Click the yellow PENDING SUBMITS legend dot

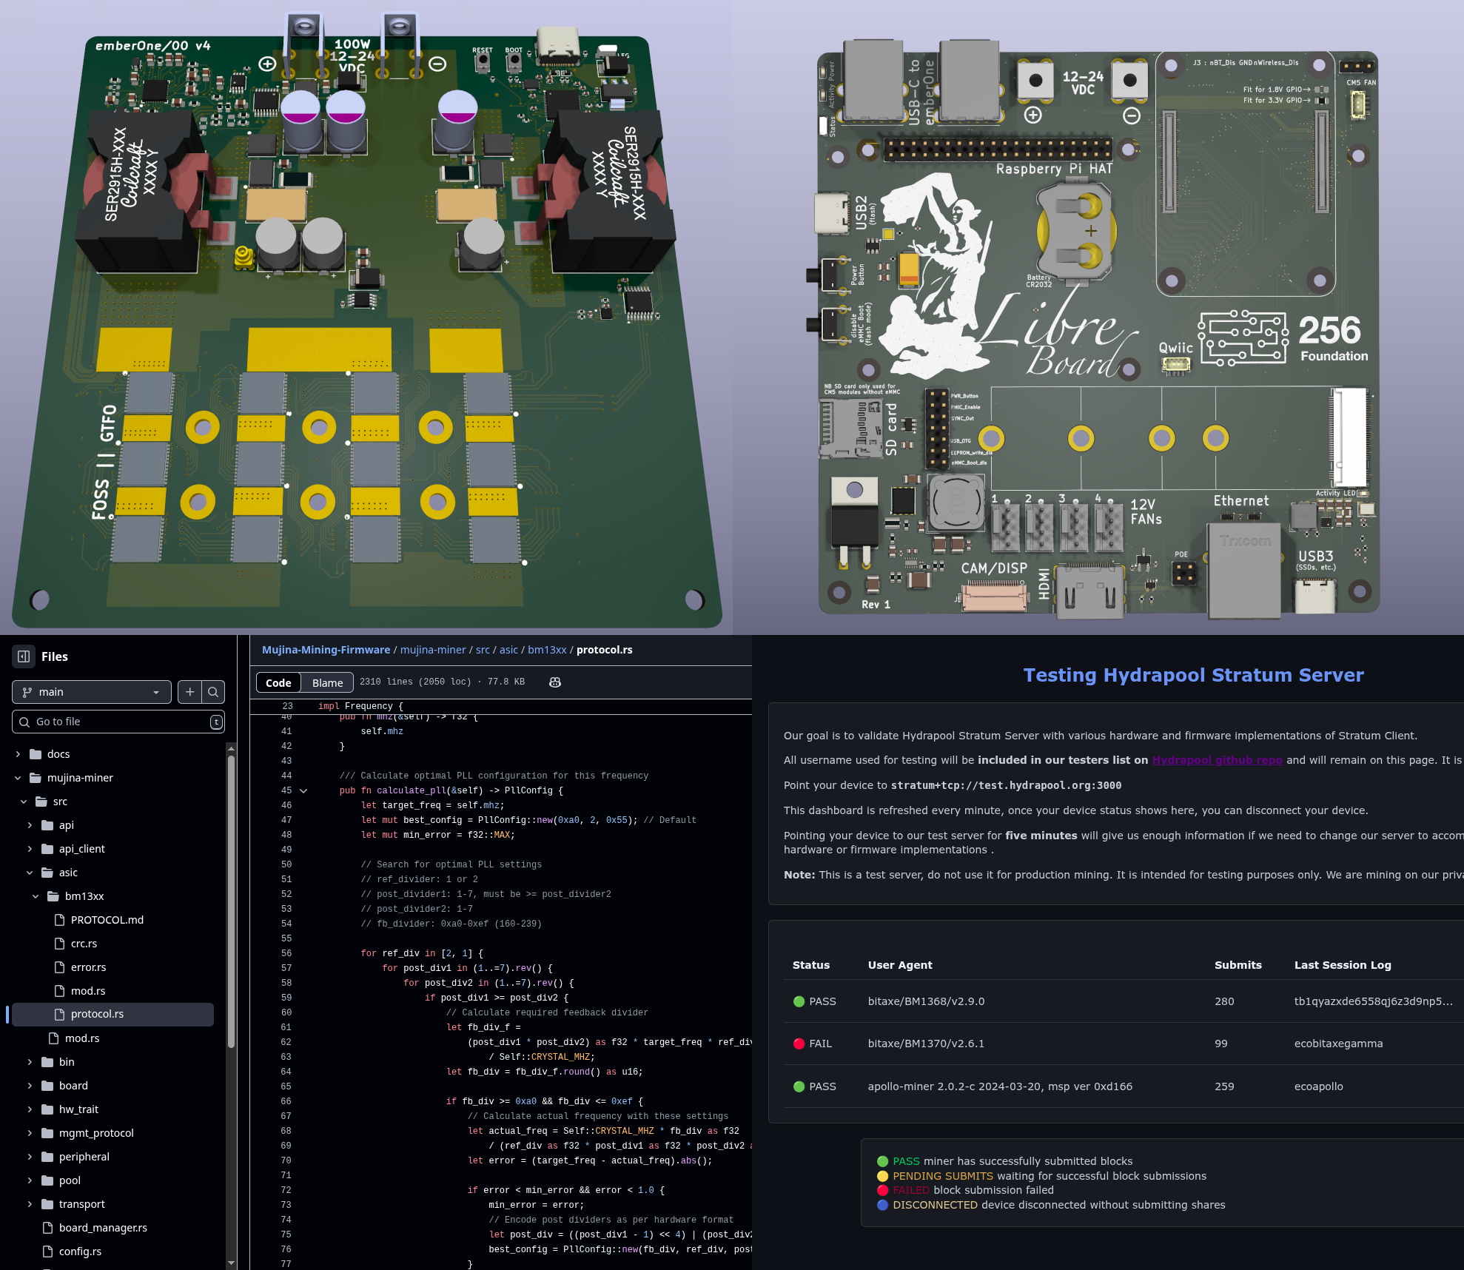(882, 1176)
